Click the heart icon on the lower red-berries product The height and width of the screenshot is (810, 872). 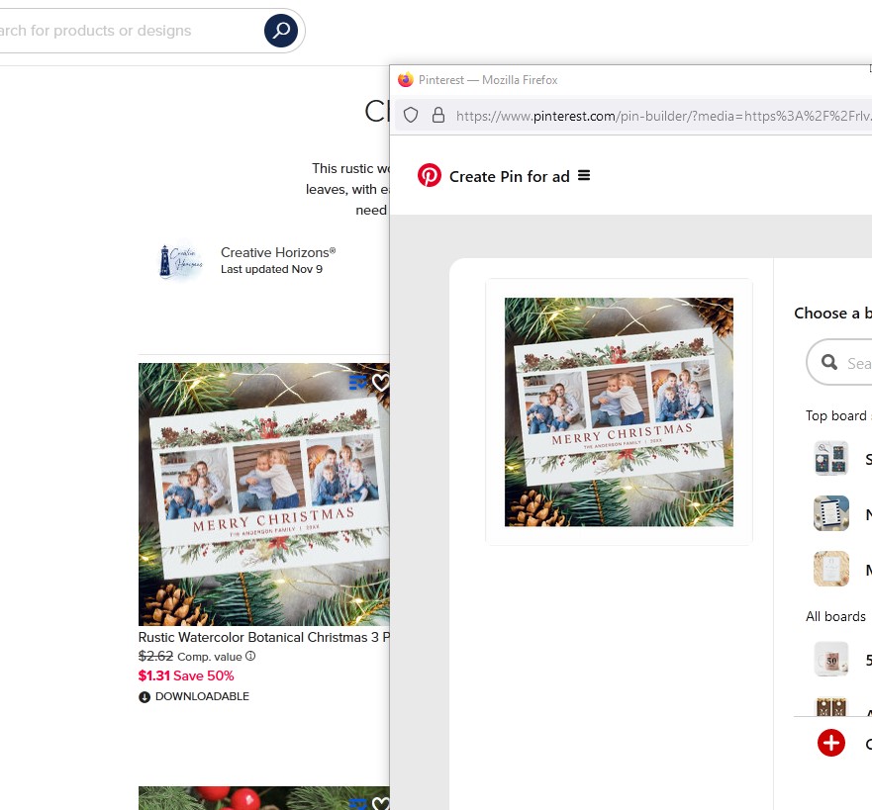381,803
